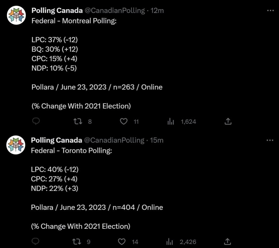279x248 pixels.
Task: View analytics of the Montreal Polling tweet
Action: 170,122
